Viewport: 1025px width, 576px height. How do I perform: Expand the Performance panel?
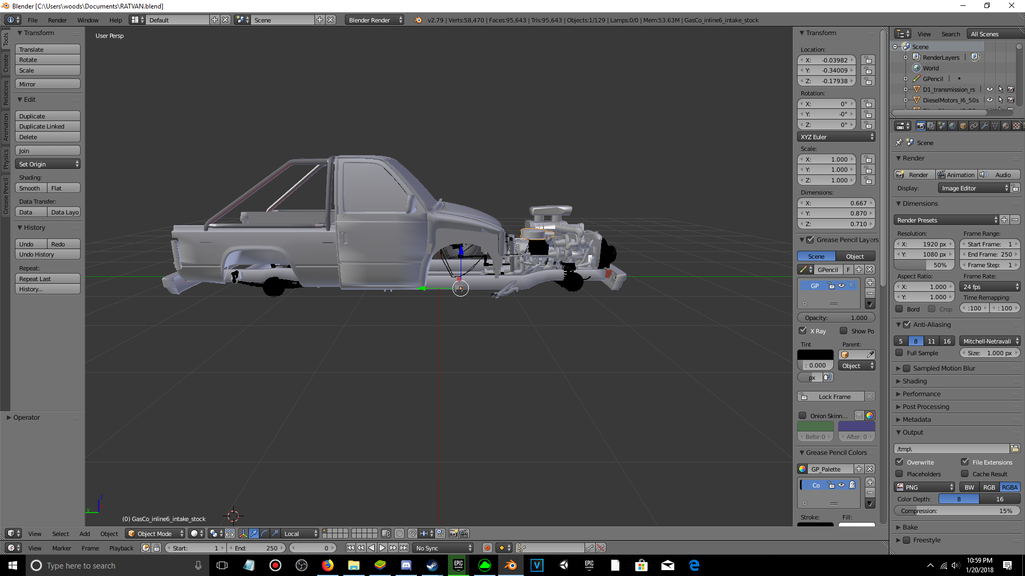tap(921, 394)
